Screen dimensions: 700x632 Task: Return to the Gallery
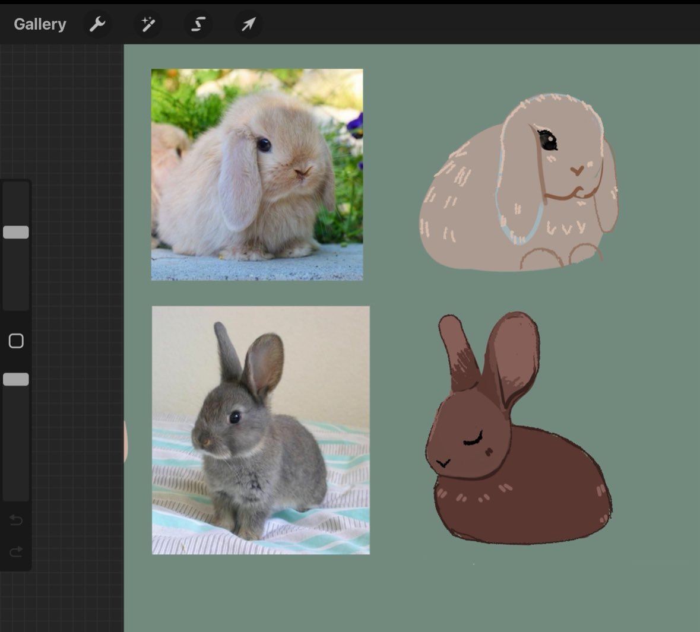40,24
